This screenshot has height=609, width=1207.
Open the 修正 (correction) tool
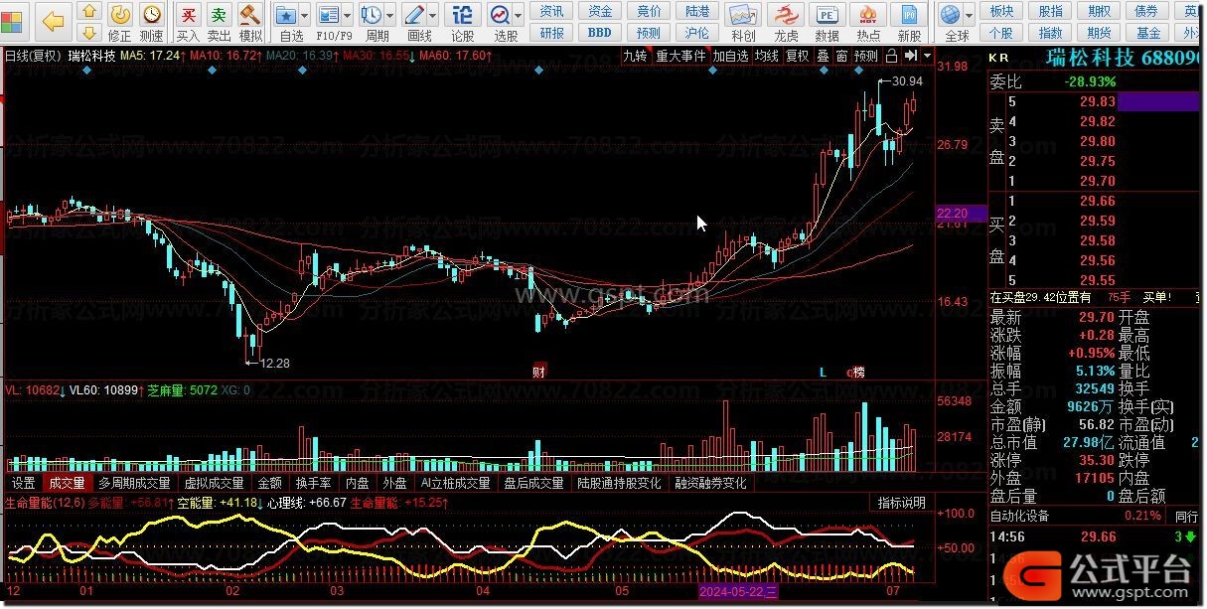pos(119,21)
